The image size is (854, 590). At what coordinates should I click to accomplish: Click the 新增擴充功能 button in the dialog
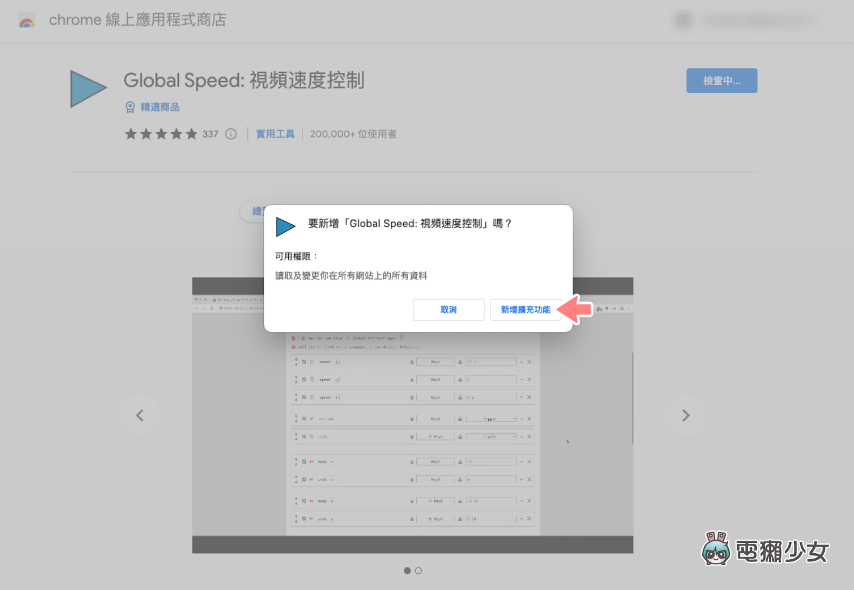(x=525, y=310)
